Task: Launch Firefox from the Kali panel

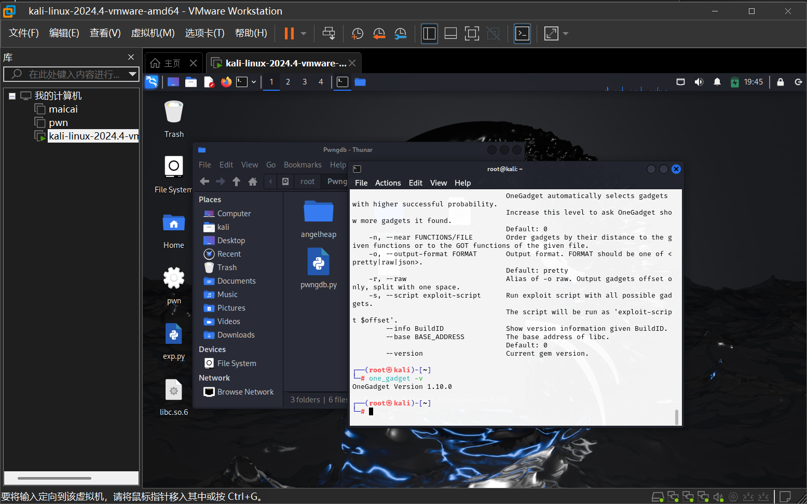Action: pos(226,82)
